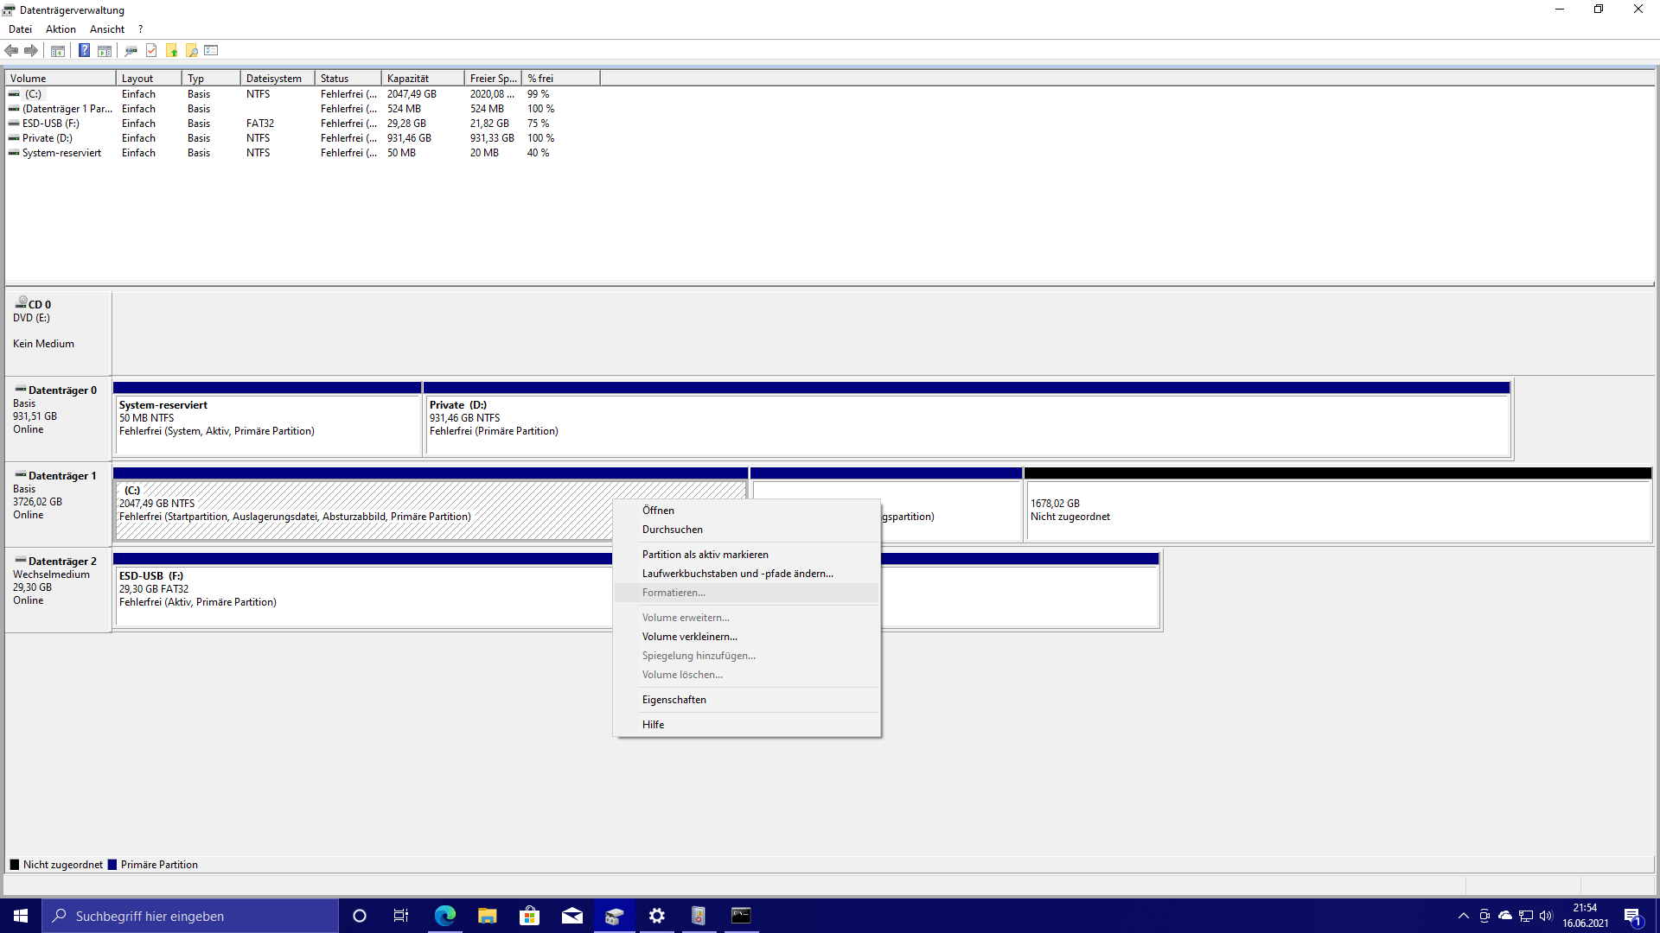The width and height of the screenshot is (1660, 933).
Task: Open the Aktion menu
Action: 61,29
